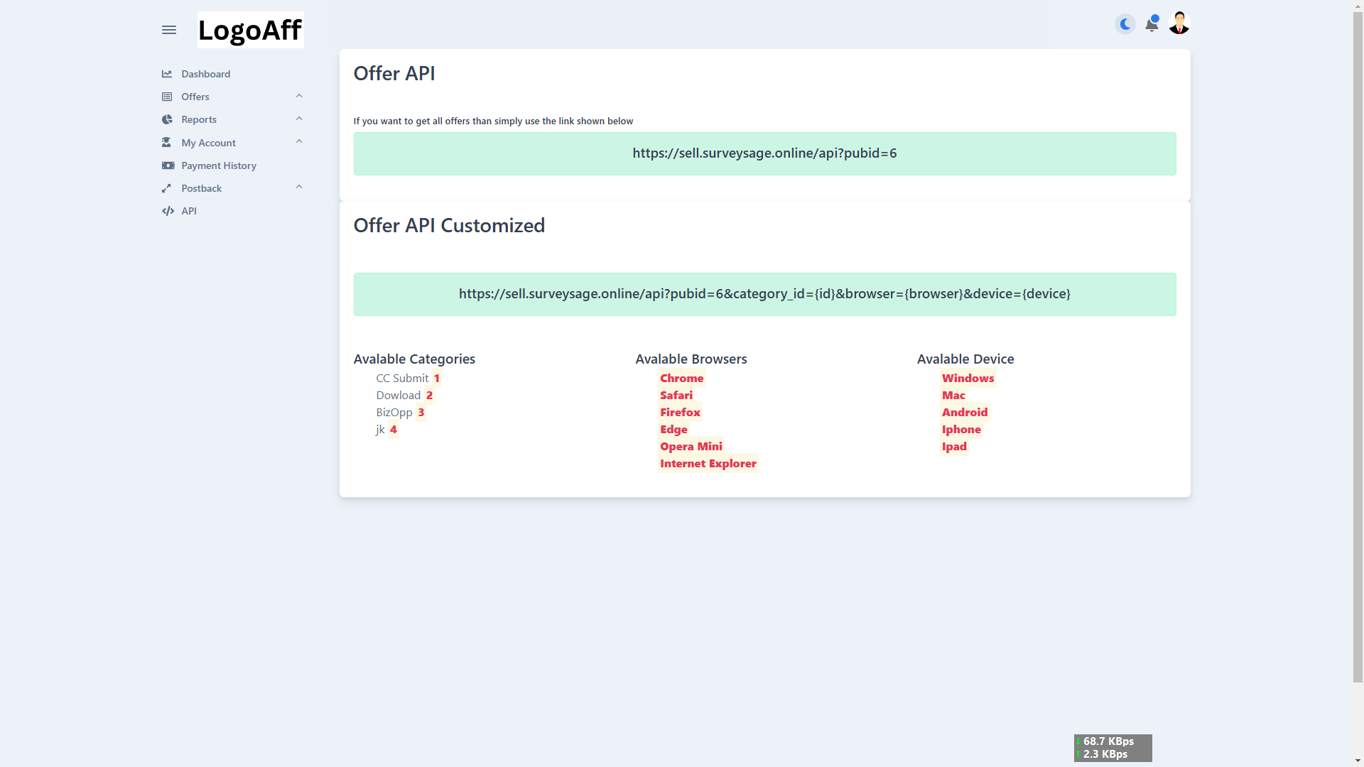
Task: Toggle dark mode moon icon
Action: [1125, 24]
